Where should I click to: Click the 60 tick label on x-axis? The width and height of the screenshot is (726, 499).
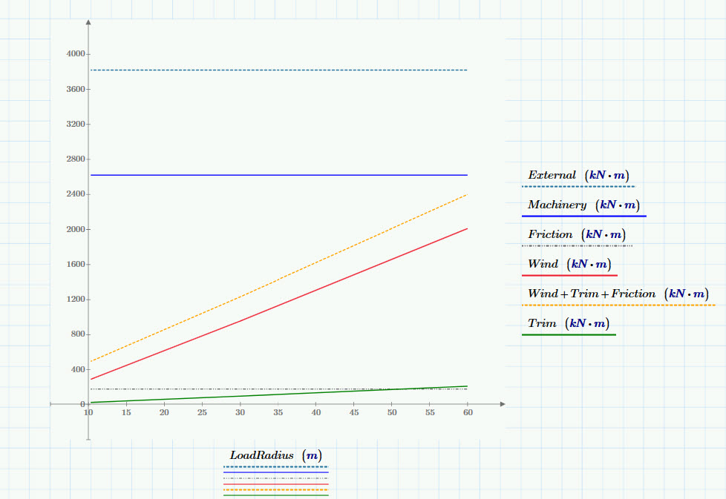(x=468, y=412)
